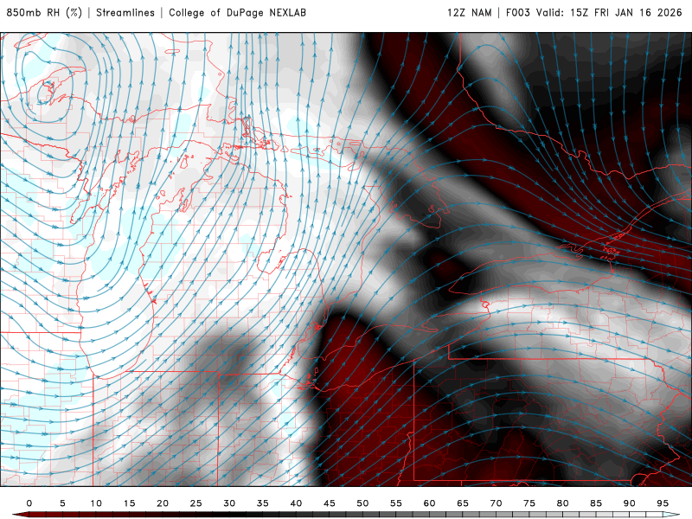Click the '850mb RH (%)' title text
This screenshot has width=692, height=519.
(44, 13)
